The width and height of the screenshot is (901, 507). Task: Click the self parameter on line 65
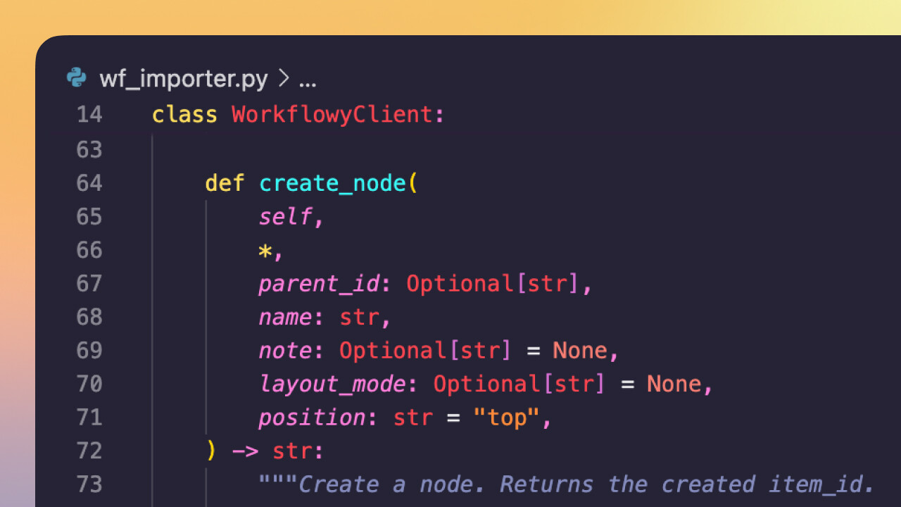pyautogui.click(x=284, y=216)
